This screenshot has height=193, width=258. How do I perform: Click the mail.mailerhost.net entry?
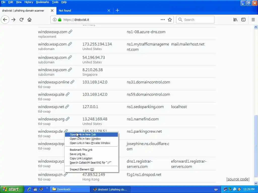tap(188, 44)
